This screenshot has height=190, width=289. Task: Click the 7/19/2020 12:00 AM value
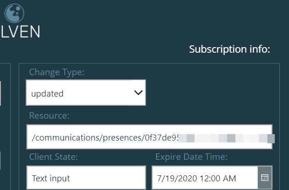[x=196, y=179]
